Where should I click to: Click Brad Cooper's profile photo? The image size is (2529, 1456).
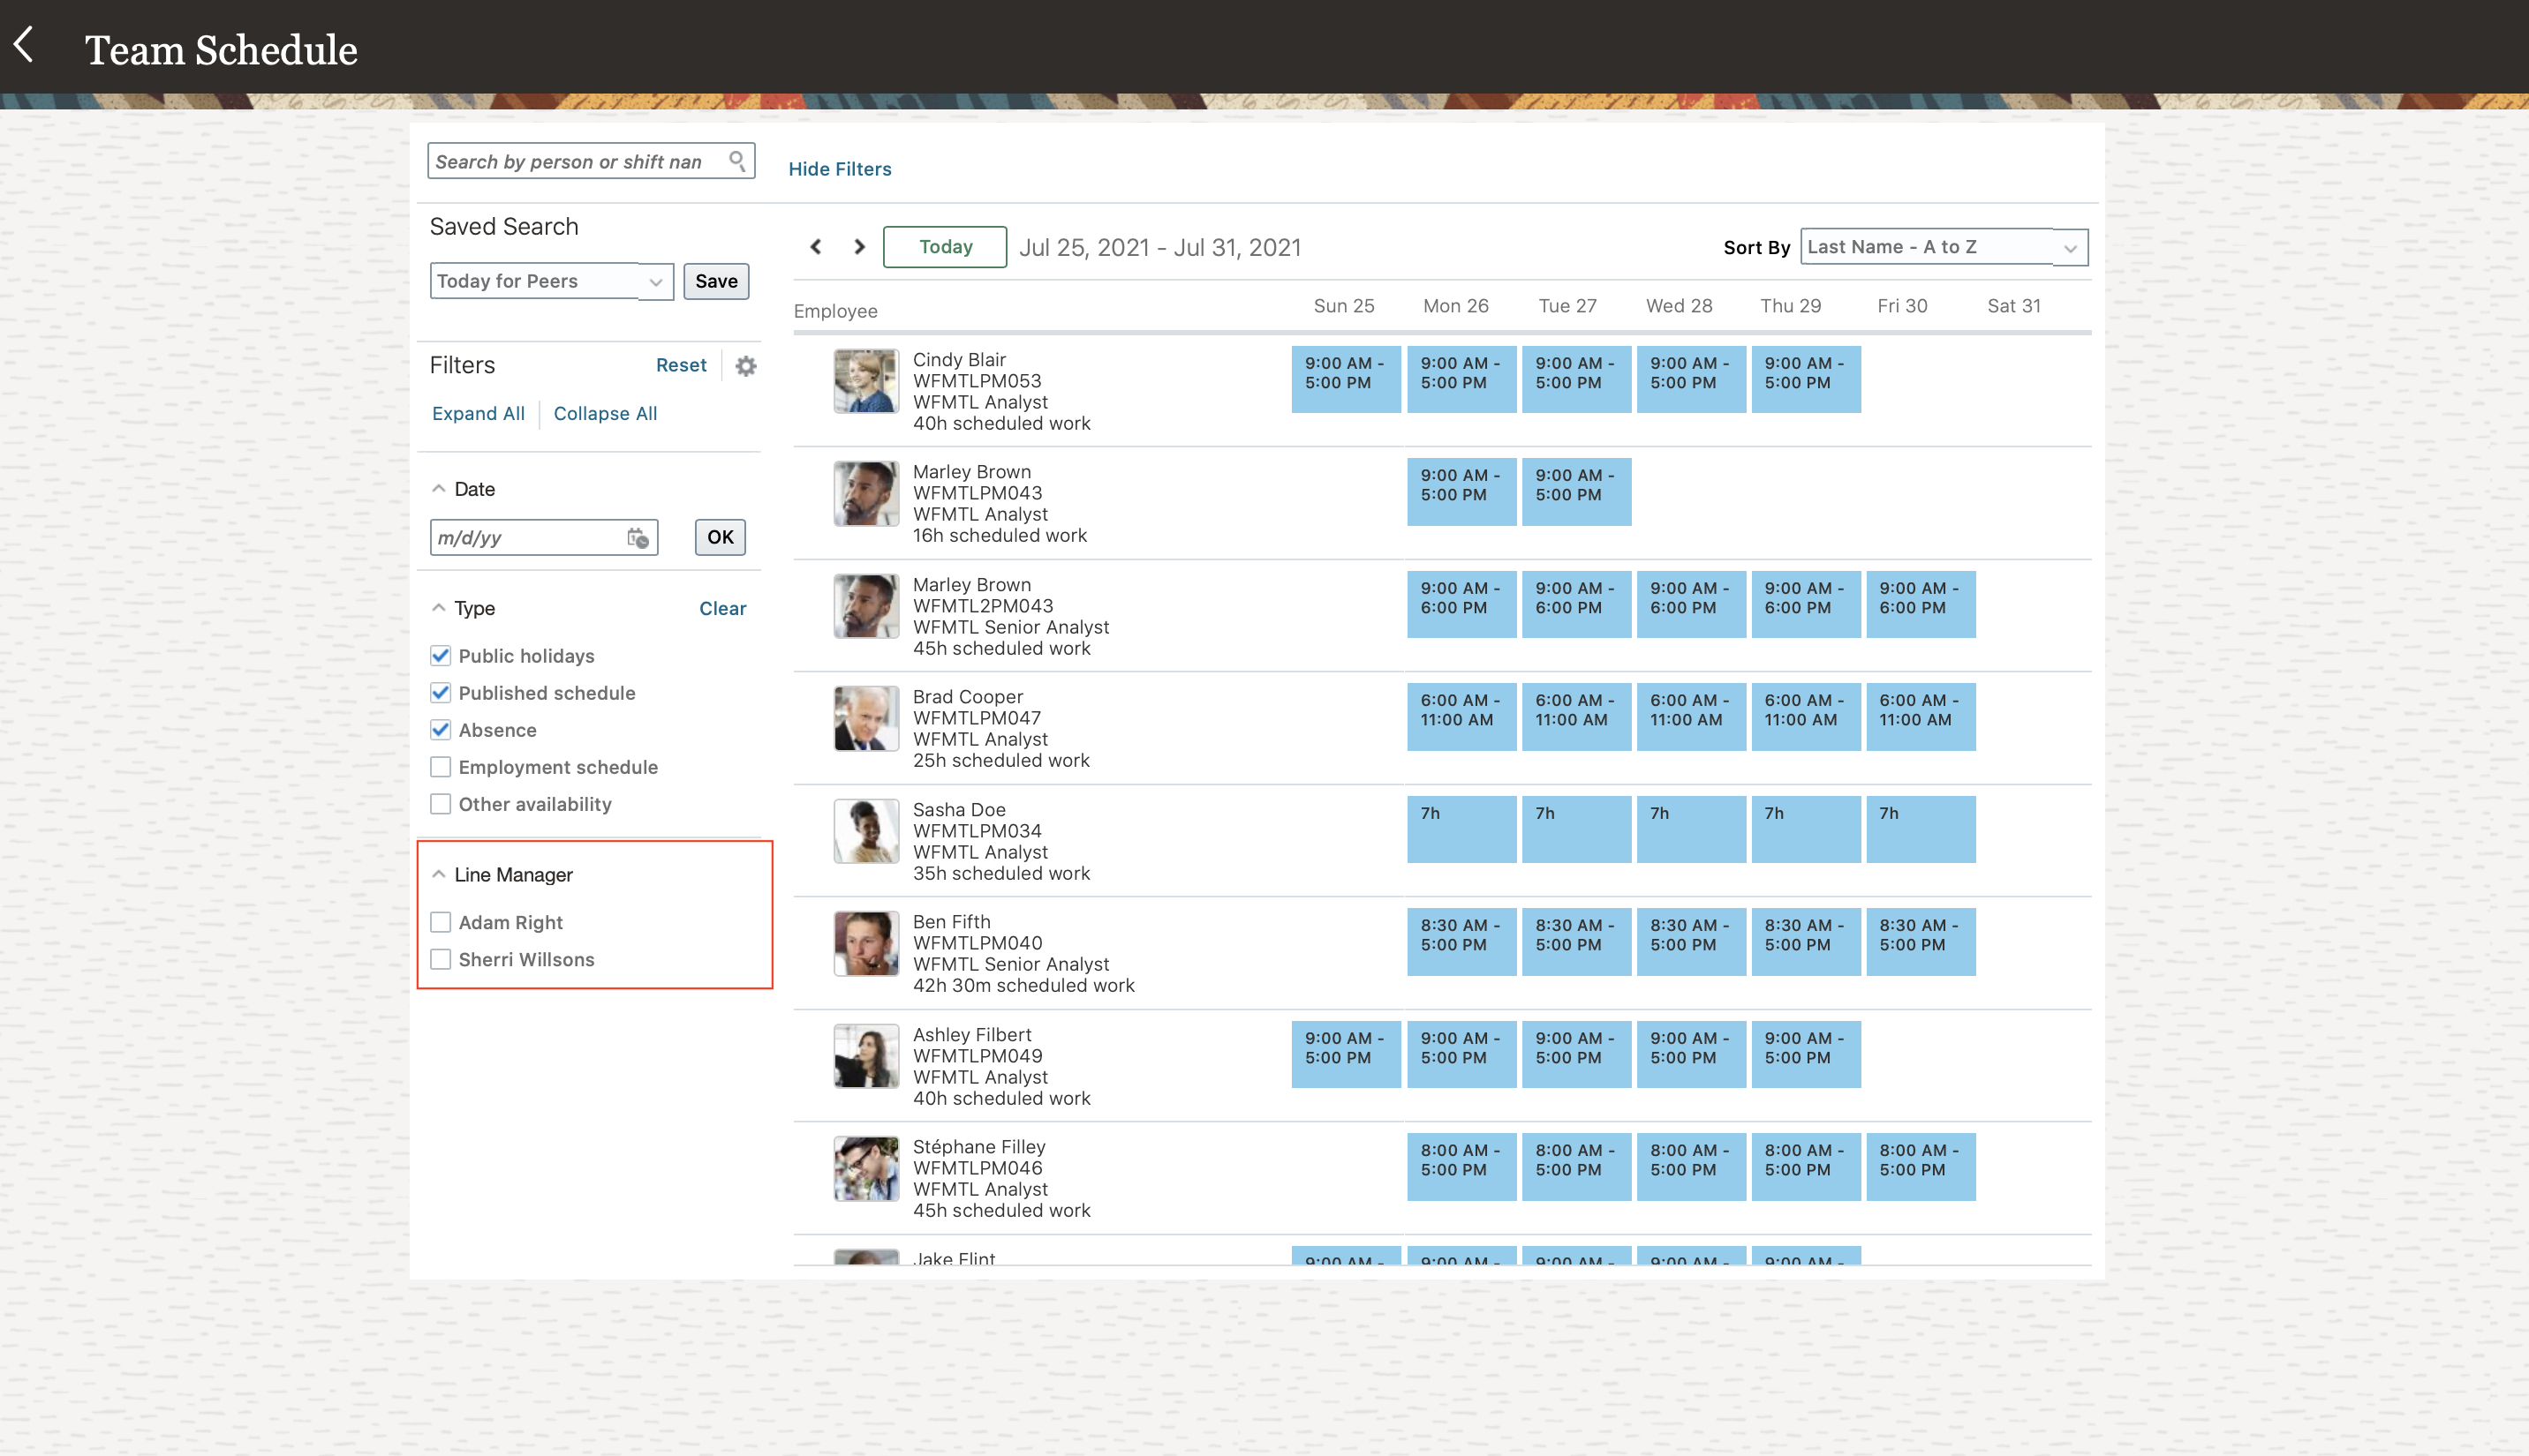pyautogui.click(x=865, y=717)
